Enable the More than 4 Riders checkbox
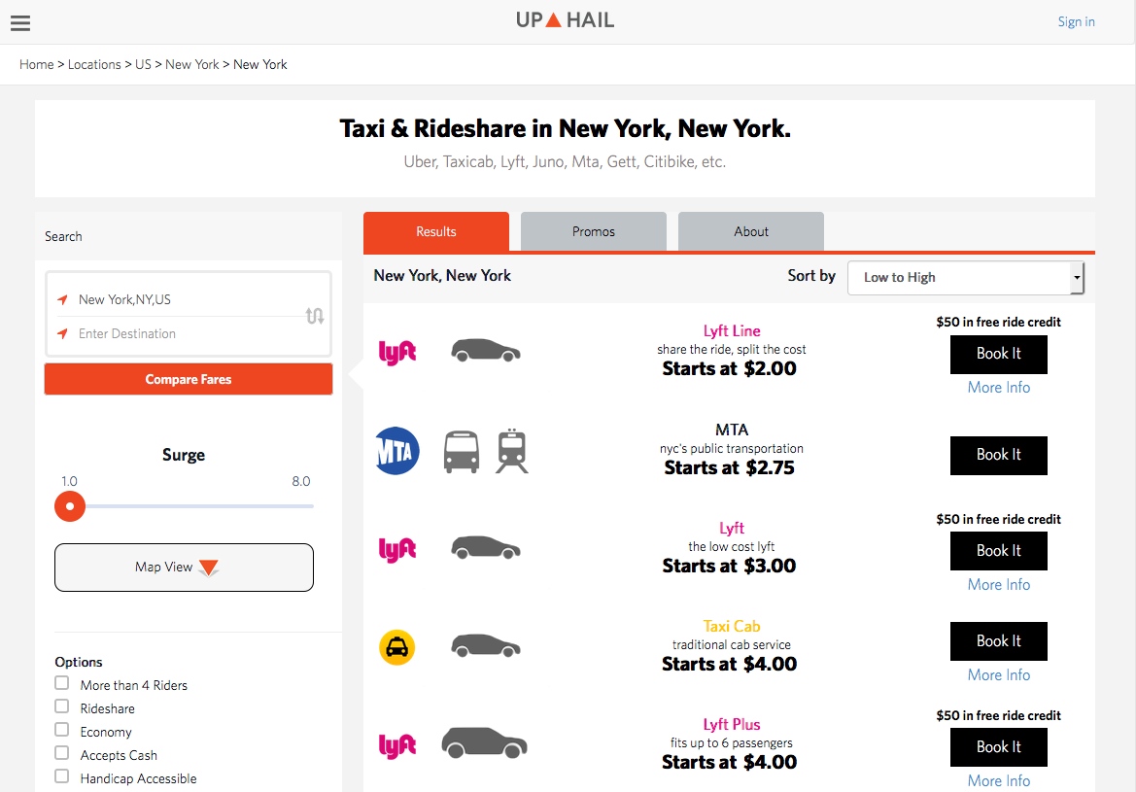 61,683
